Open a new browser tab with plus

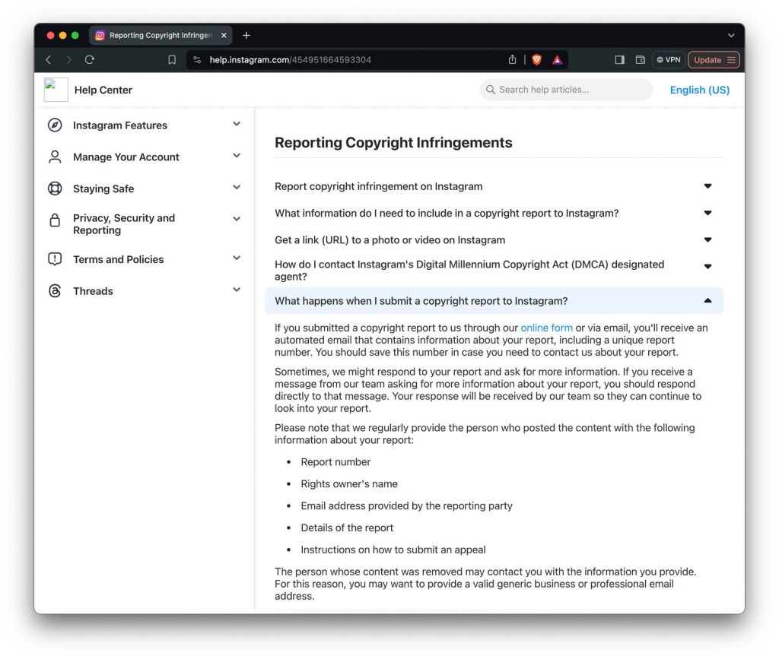[246, 36]
